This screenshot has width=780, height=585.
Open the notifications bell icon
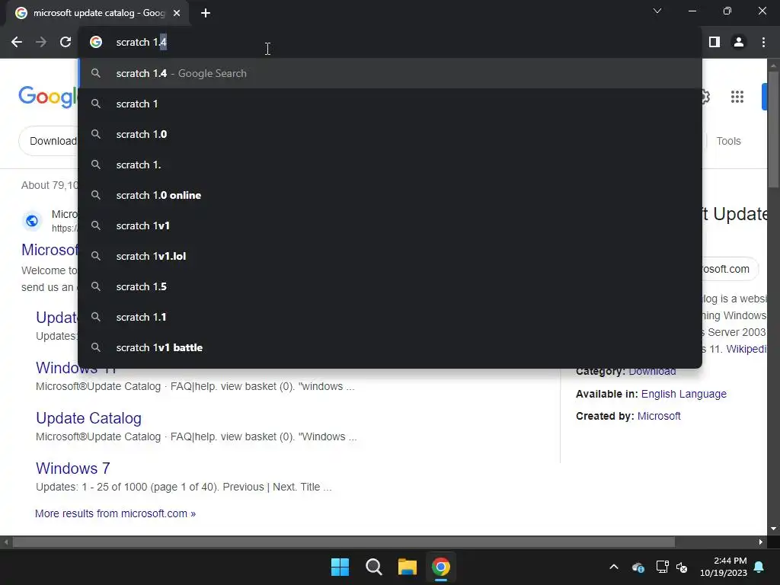coord(759,567)
